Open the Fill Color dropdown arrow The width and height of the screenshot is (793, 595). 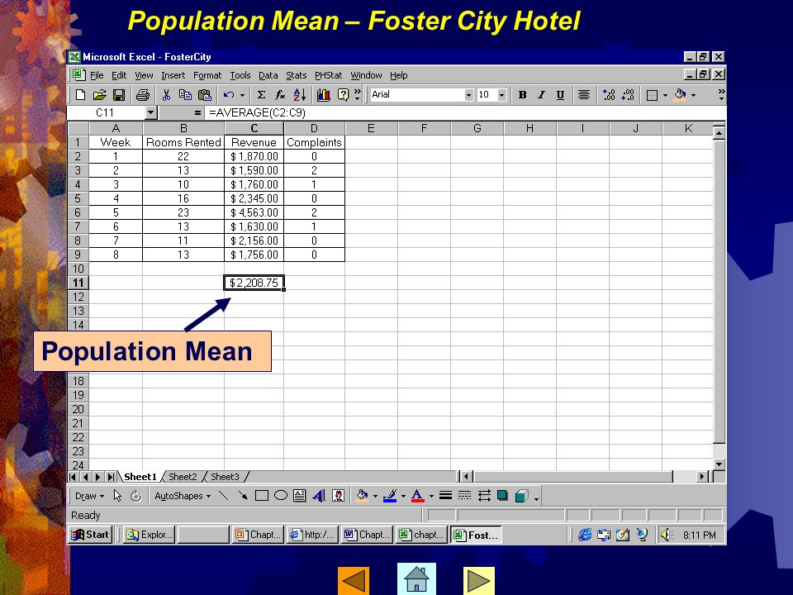tap(693, 94)
